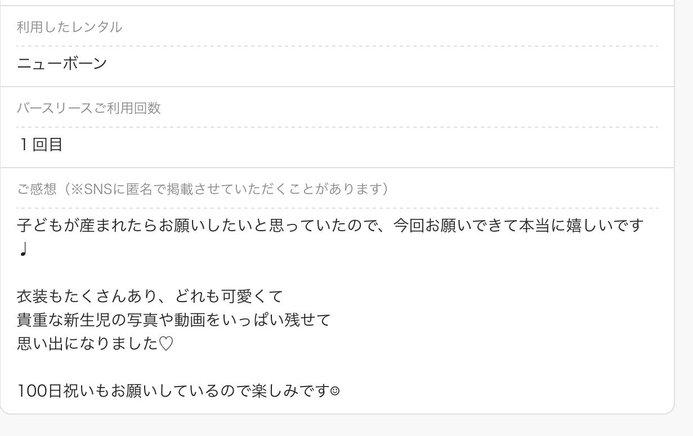693x436 pixels.
Task: Select the 利用したレンタル field label
Action: 69,28
